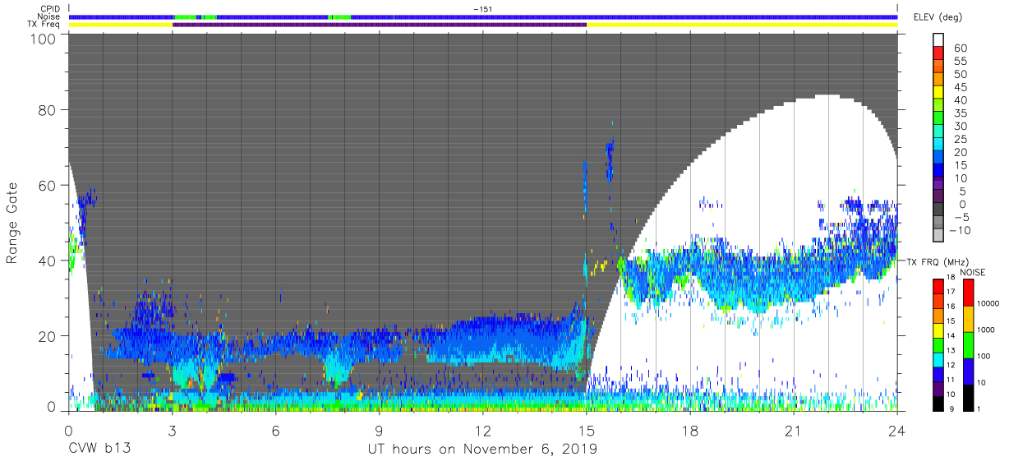
Task: Click the 17 tick on TX FRQ legend
Action: (950, 293)
